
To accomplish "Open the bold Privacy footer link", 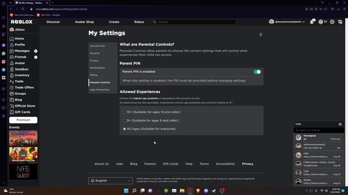I will click(x=248, y=164).
